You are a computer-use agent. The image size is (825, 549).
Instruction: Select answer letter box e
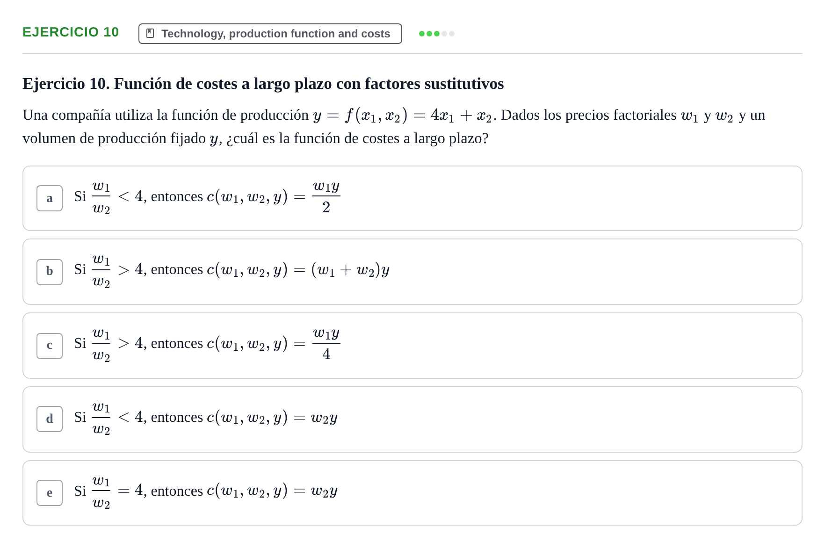pyautogui.click(x=50, y=493)
